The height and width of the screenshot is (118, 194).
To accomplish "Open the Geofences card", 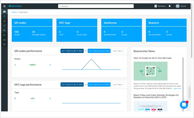I will [121, 30].
